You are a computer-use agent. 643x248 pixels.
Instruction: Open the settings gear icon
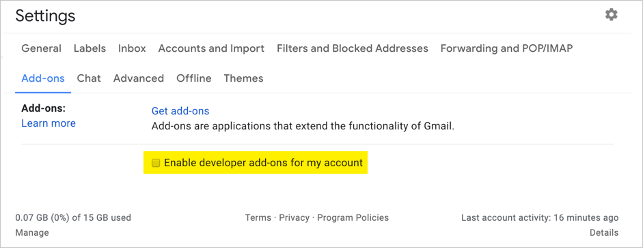tap(611, 15)
